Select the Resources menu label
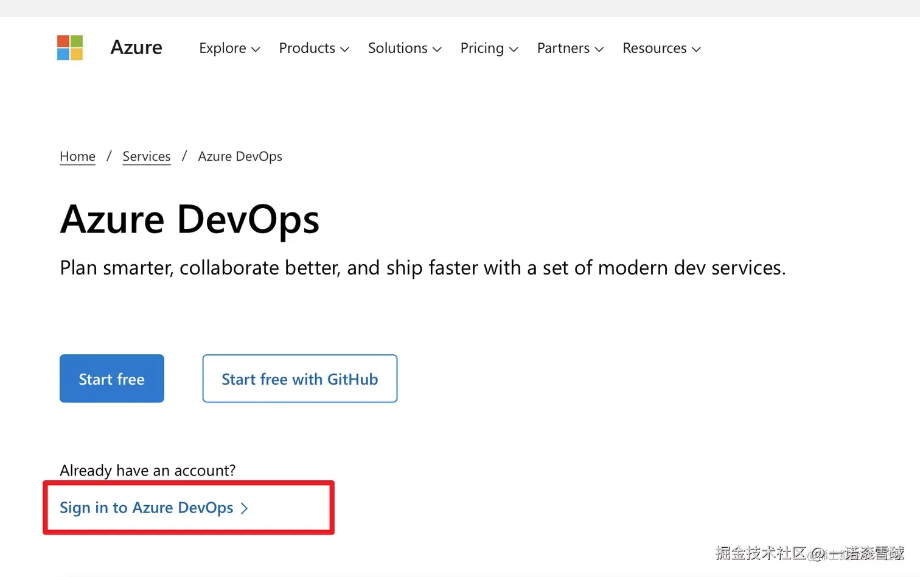 coord(654,48)
